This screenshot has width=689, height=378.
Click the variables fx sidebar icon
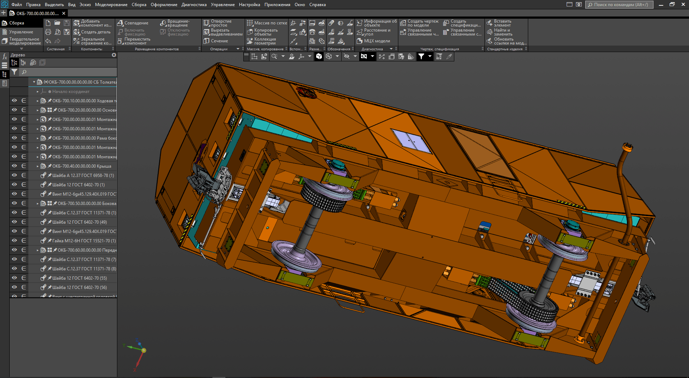[x=5, y=57]
